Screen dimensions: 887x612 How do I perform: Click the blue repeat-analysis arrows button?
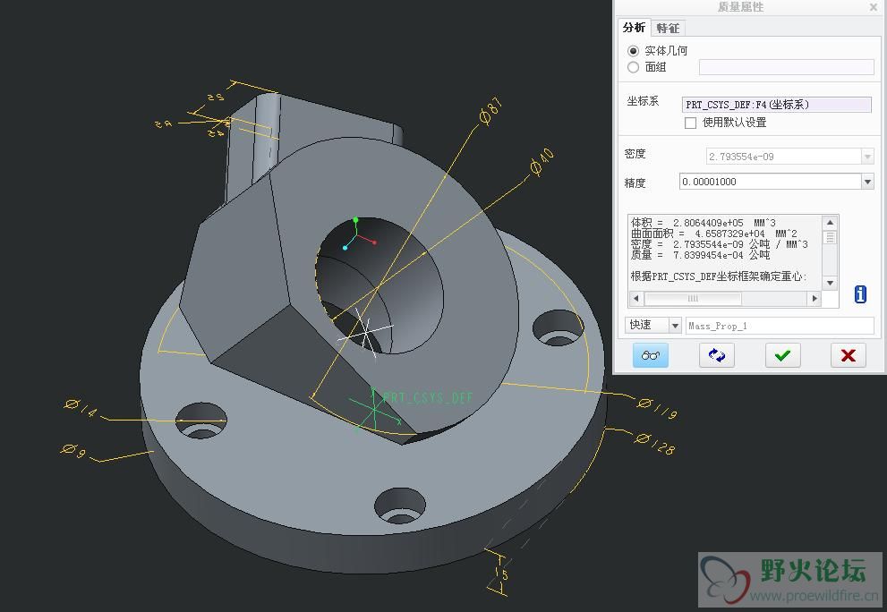(x=717, y=355)
